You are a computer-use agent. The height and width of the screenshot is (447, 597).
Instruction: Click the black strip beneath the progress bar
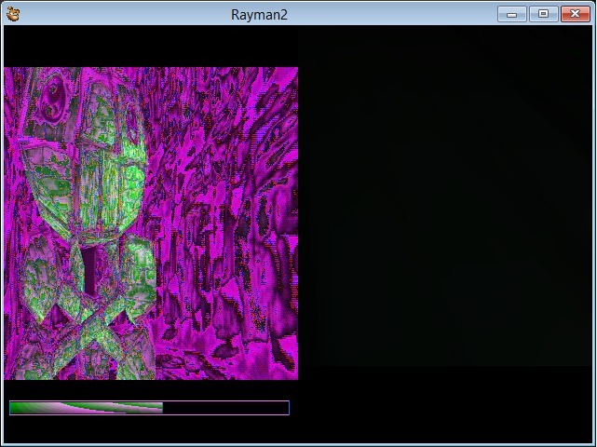click(x=151, y=429)
